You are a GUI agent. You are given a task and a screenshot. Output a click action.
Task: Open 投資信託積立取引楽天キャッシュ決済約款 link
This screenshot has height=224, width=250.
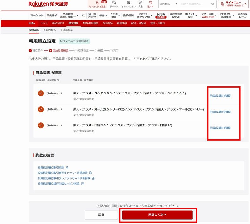point(63,173)
